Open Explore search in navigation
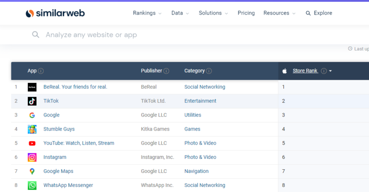This screenshot has width=369, height=192. (x=319, y=13)
